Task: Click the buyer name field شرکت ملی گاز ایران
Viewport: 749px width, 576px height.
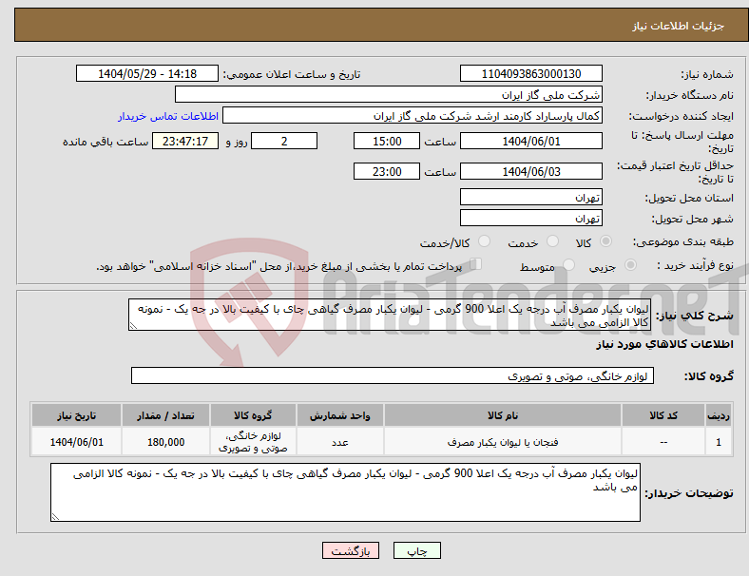Action: coord(389,94)
